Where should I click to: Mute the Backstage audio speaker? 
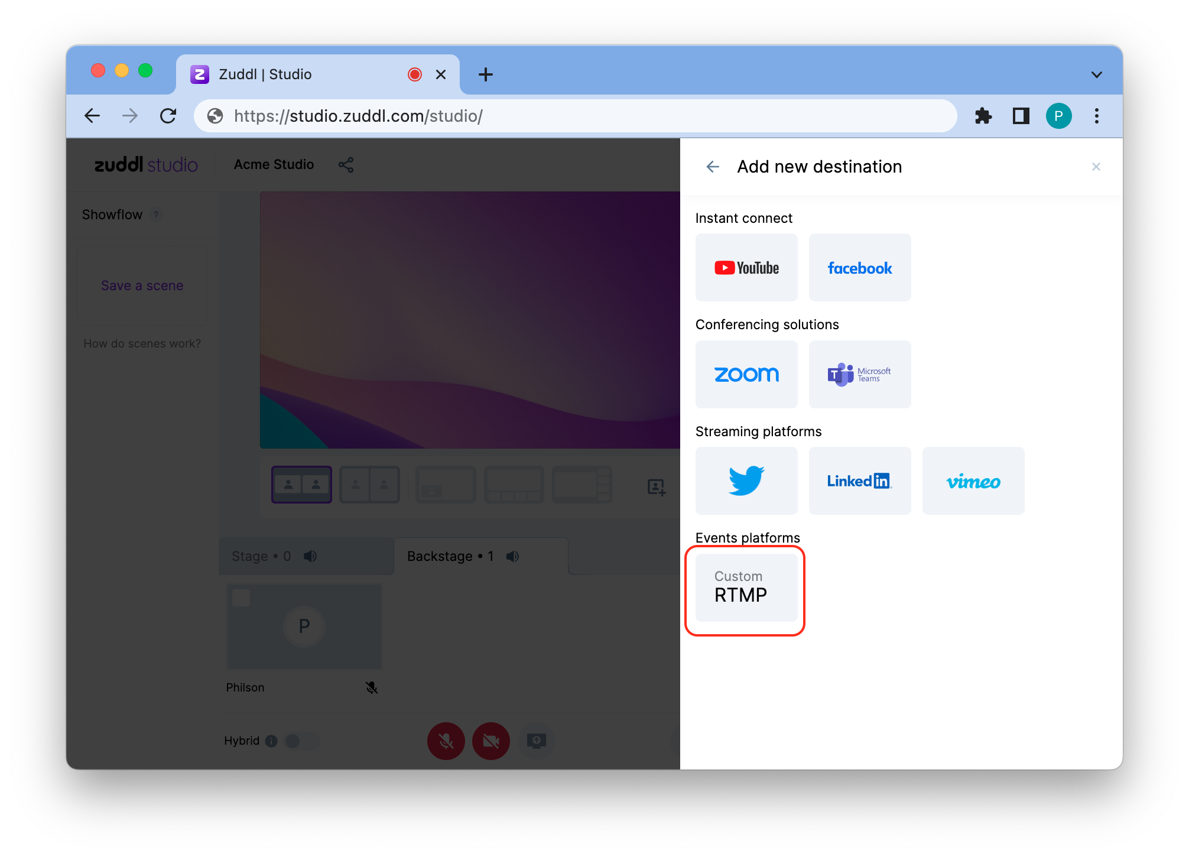[x=512, y=556]
